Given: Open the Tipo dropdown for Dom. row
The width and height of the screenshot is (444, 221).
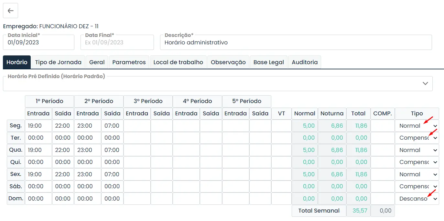Looking at the screenshot, I should point(417,199).
